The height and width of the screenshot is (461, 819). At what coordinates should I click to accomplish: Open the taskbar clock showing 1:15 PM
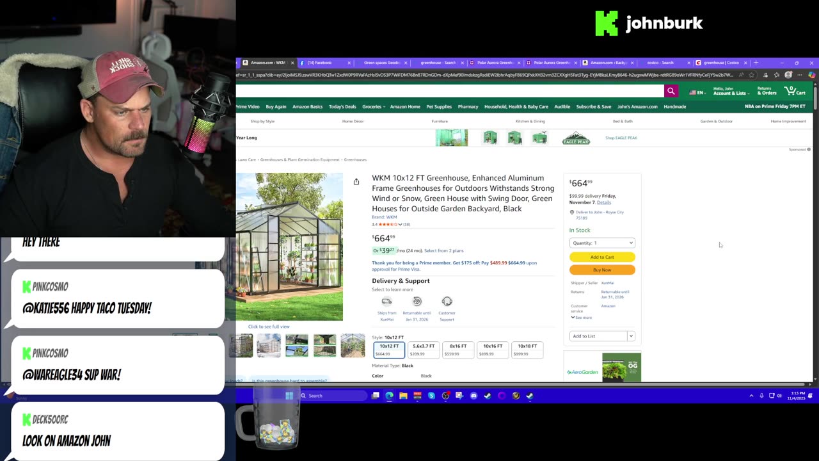pos(798,396)
